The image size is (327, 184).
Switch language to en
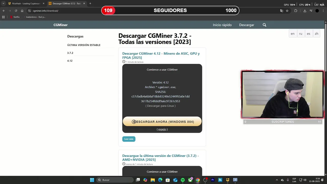293,33
